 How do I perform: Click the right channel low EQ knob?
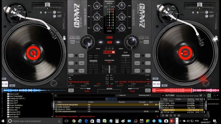coord(122,28)
